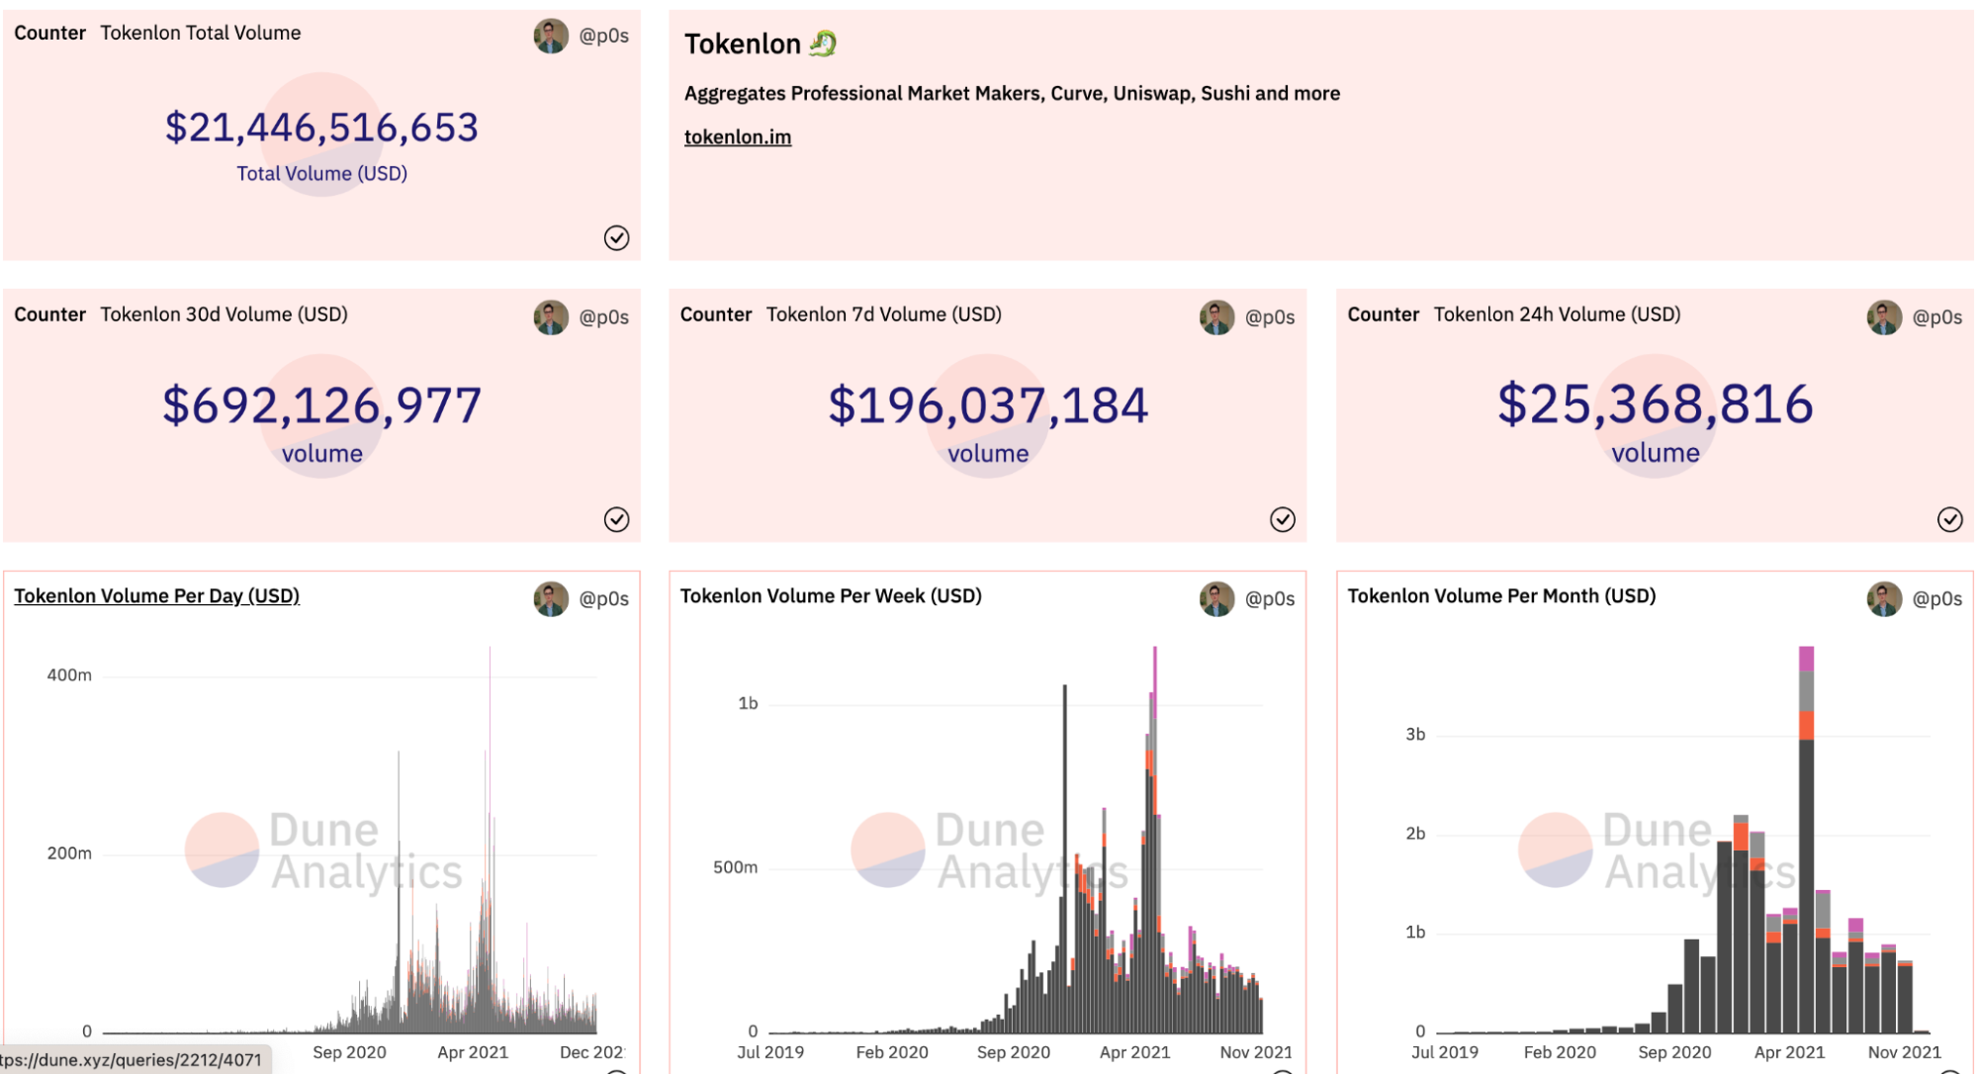Screen dimensions: 1977x1075
Task: Click 200m axis label on daily chart
Action: [69, 853]
